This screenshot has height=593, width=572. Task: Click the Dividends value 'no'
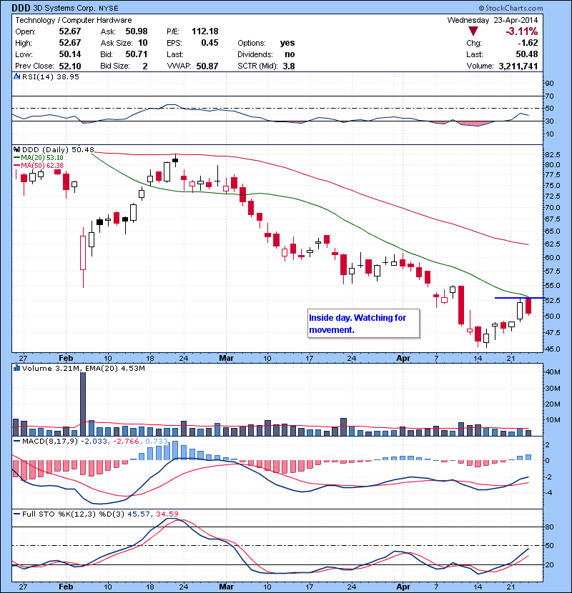coord(290,54)
